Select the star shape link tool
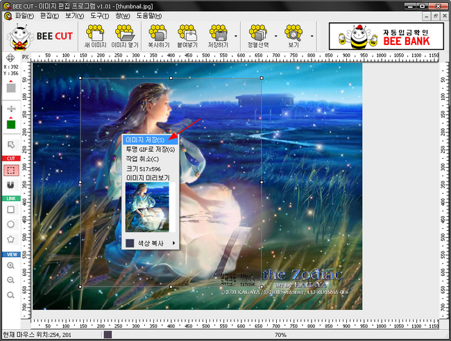This screenshot has height=341, width=451. click(x=11, y=239)
